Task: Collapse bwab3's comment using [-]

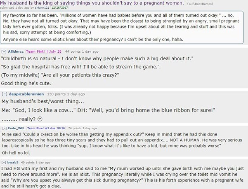Action: coord(4,162)
